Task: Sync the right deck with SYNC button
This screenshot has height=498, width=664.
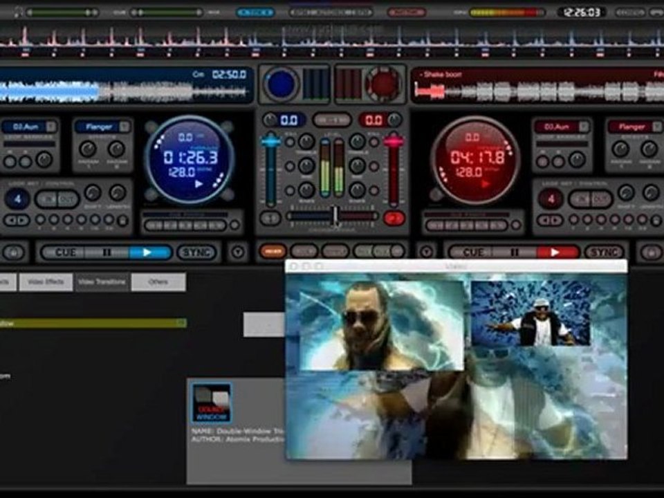Action: coord(605,253)
